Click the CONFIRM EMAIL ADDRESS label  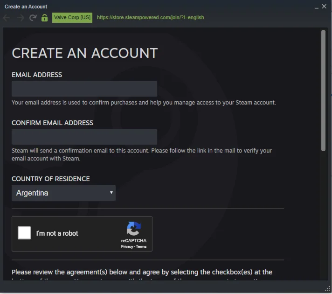click(53, 123)
